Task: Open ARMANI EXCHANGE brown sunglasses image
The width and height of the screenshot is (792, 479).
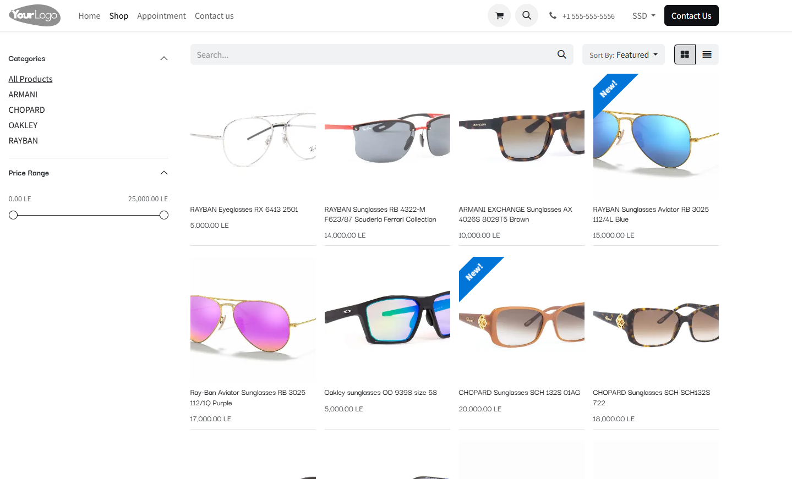Action: [x=522, y=136]
